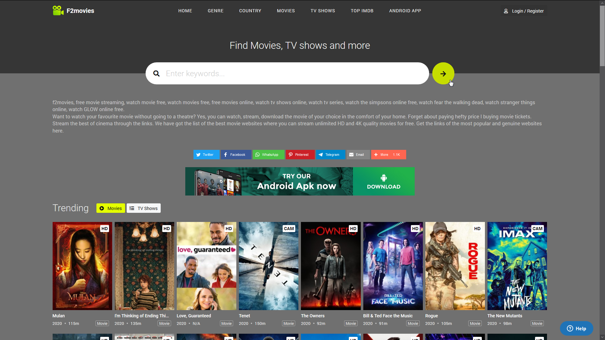Click the HD badge on Mulan poster

pos(105,229)
